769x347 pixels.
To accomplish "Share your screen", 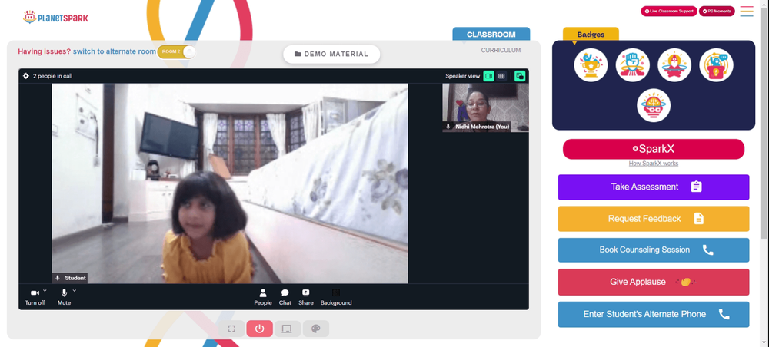I will click(305, 296).
